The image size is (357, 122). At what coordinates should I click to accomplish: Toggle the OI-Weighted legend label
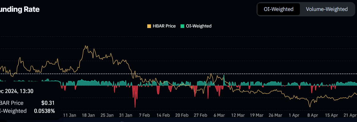pos(198,26)
